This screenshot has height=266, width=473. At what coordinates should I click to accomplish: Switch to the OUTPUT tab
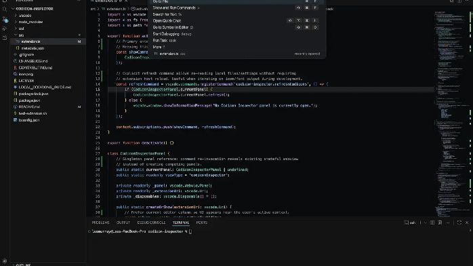point(123,223)
